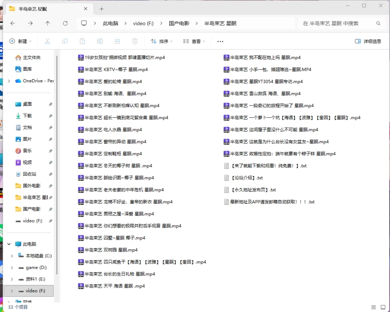Click the Cut scissors icon
The height and width of the screenshot is (312, 390).
pos(47,41)
